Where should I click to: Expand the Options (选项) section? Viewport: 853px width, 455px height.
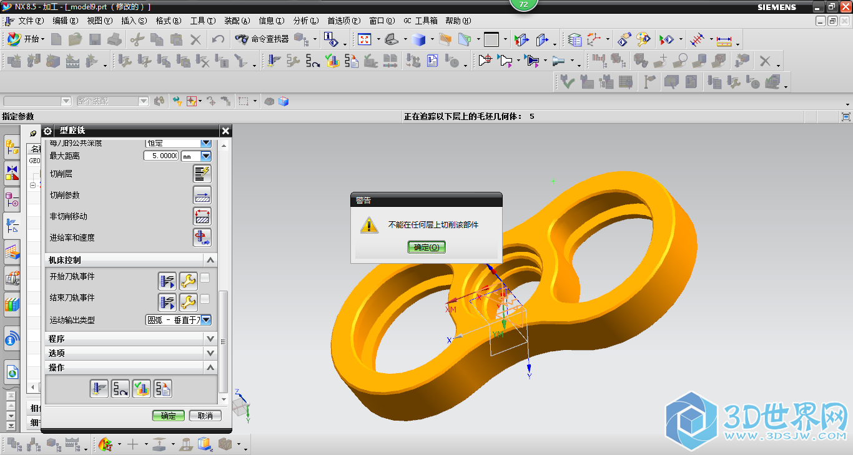click(x=210, y=353)
